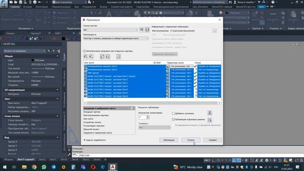Open the Главная ribbon tab
Screen dimensions: 304x171
[15, 7]
